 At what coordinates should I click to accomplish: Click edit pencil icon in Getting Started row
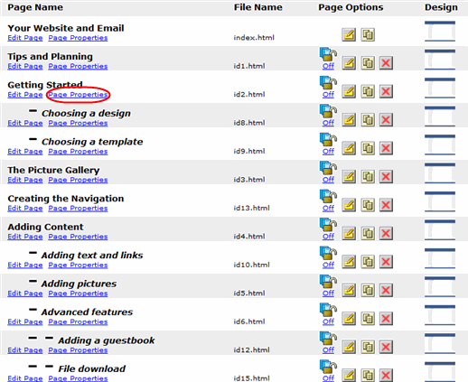[x=349, y=91]
